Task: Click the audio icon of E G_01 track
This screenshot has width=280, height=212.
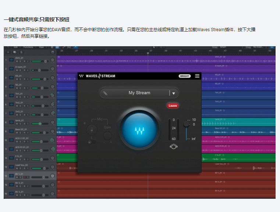Action: click(x=11, y=158)
